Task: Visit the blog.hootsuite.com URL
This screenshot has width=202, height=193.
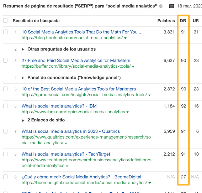Action: [x=72, y=38]
